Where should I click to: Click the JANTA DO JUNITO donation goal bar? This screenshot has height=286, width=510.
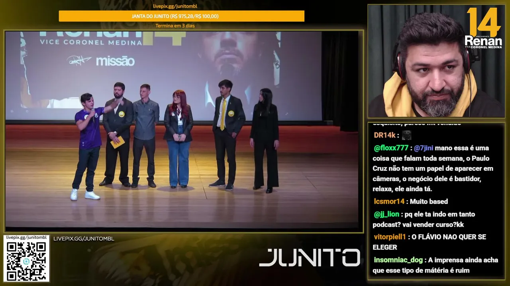[182, 16]
